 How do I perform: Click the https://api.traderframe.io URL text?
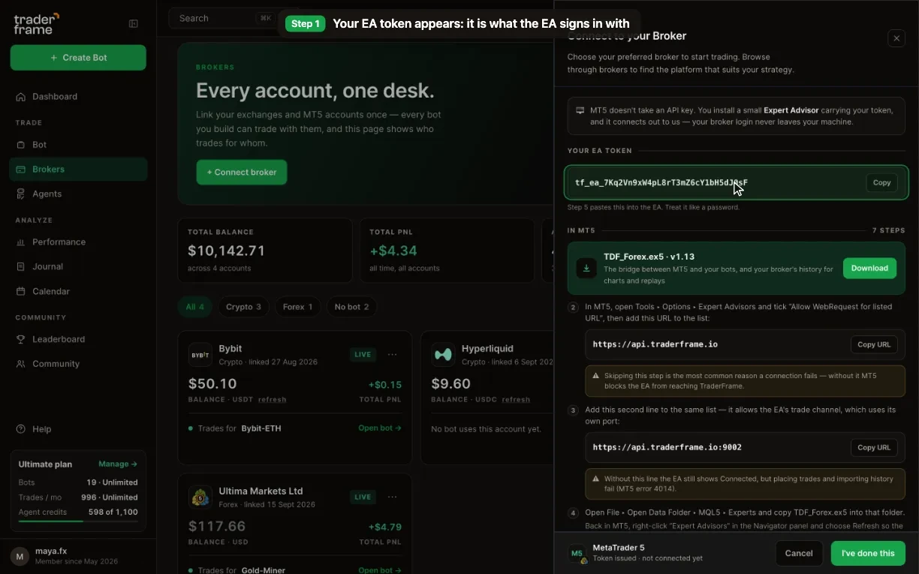click(655, 344)
